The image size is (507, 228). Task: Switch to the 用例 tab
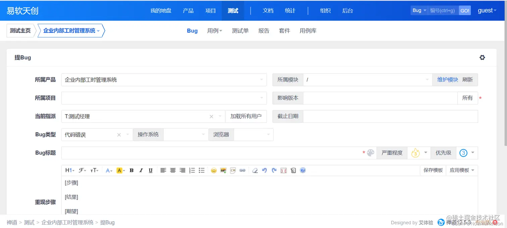tap(213, 30)
